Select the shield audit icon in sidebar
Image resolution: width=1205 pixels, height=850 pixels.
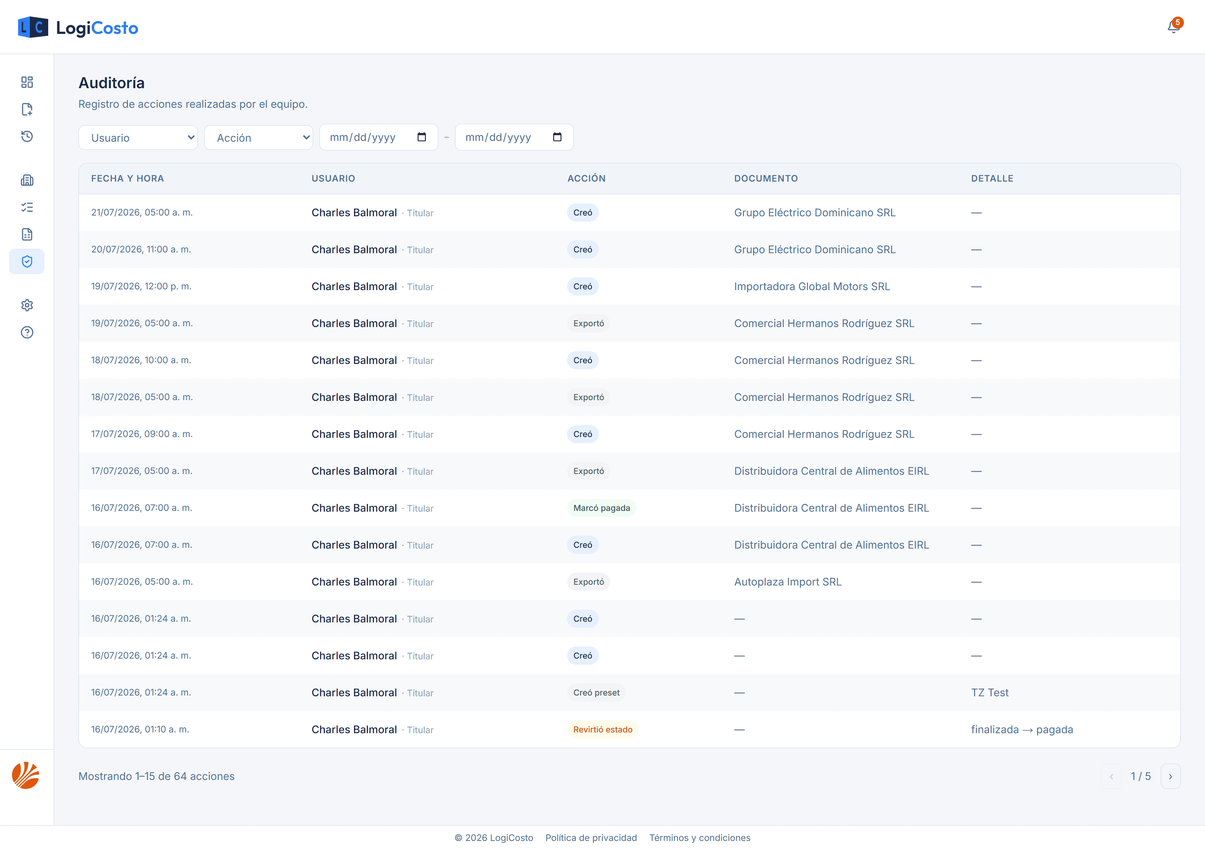click(x=27, y=261)
